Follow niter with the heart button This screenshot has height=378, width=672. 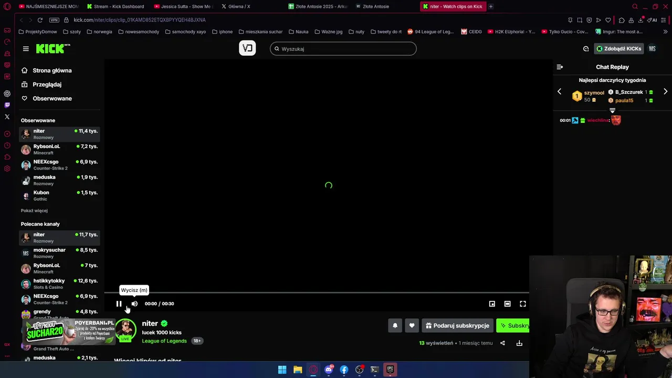point(412,325)
